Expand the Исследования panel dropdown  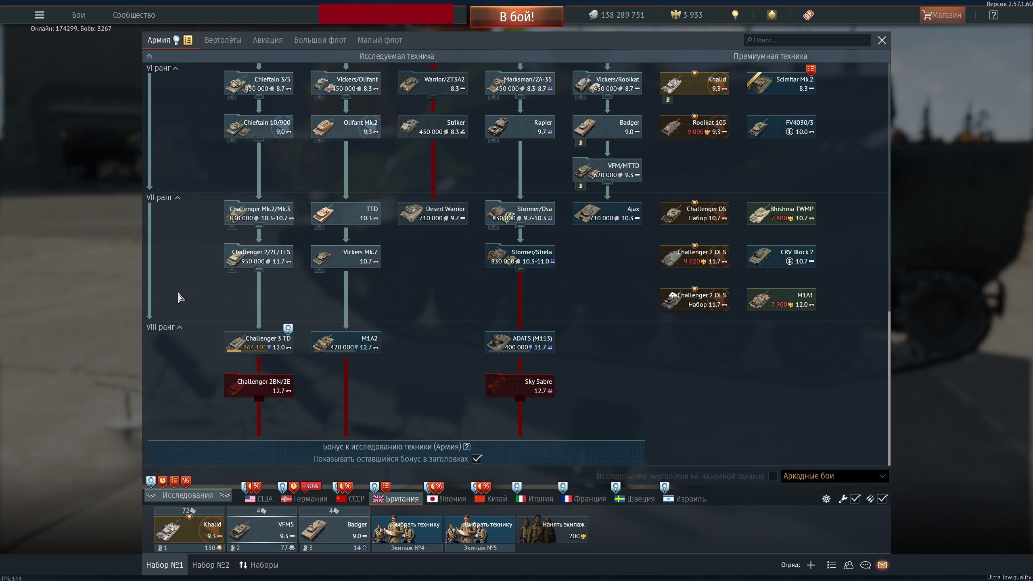point(188,495)
